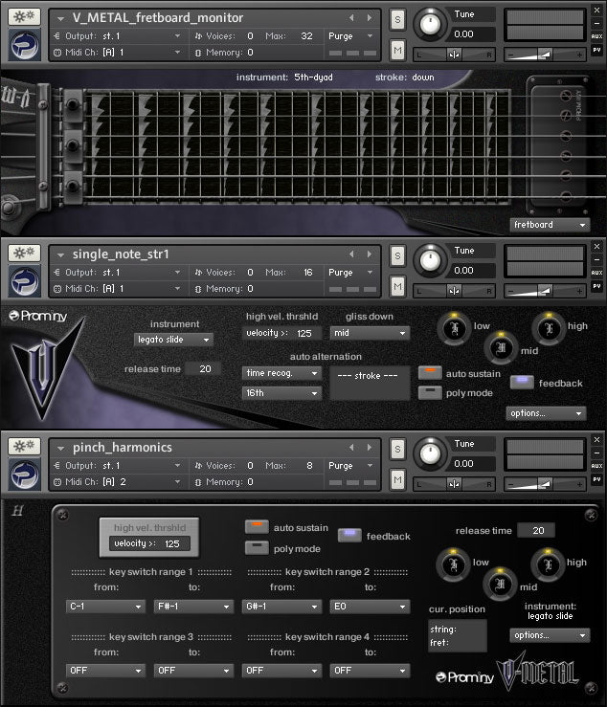Open options menu in pinch_harmonics panel
This screenshot has height=707, width=607.
(x=550, y=634)
